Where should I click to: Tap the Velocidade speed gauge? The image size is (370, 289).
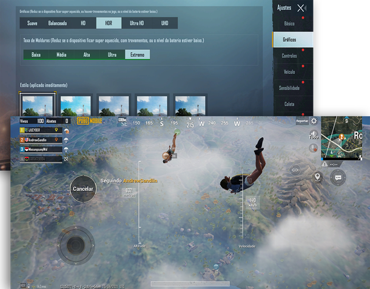point(241,203)
